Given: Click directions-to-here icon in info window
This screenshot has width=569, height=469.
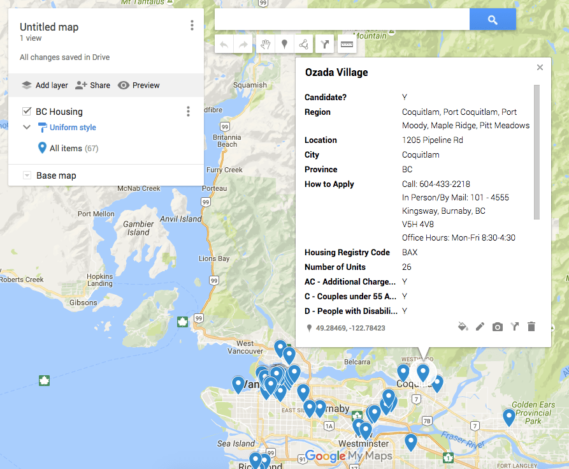Looking at the screenshot, I should pyautogui.click(x=515, y=327).
